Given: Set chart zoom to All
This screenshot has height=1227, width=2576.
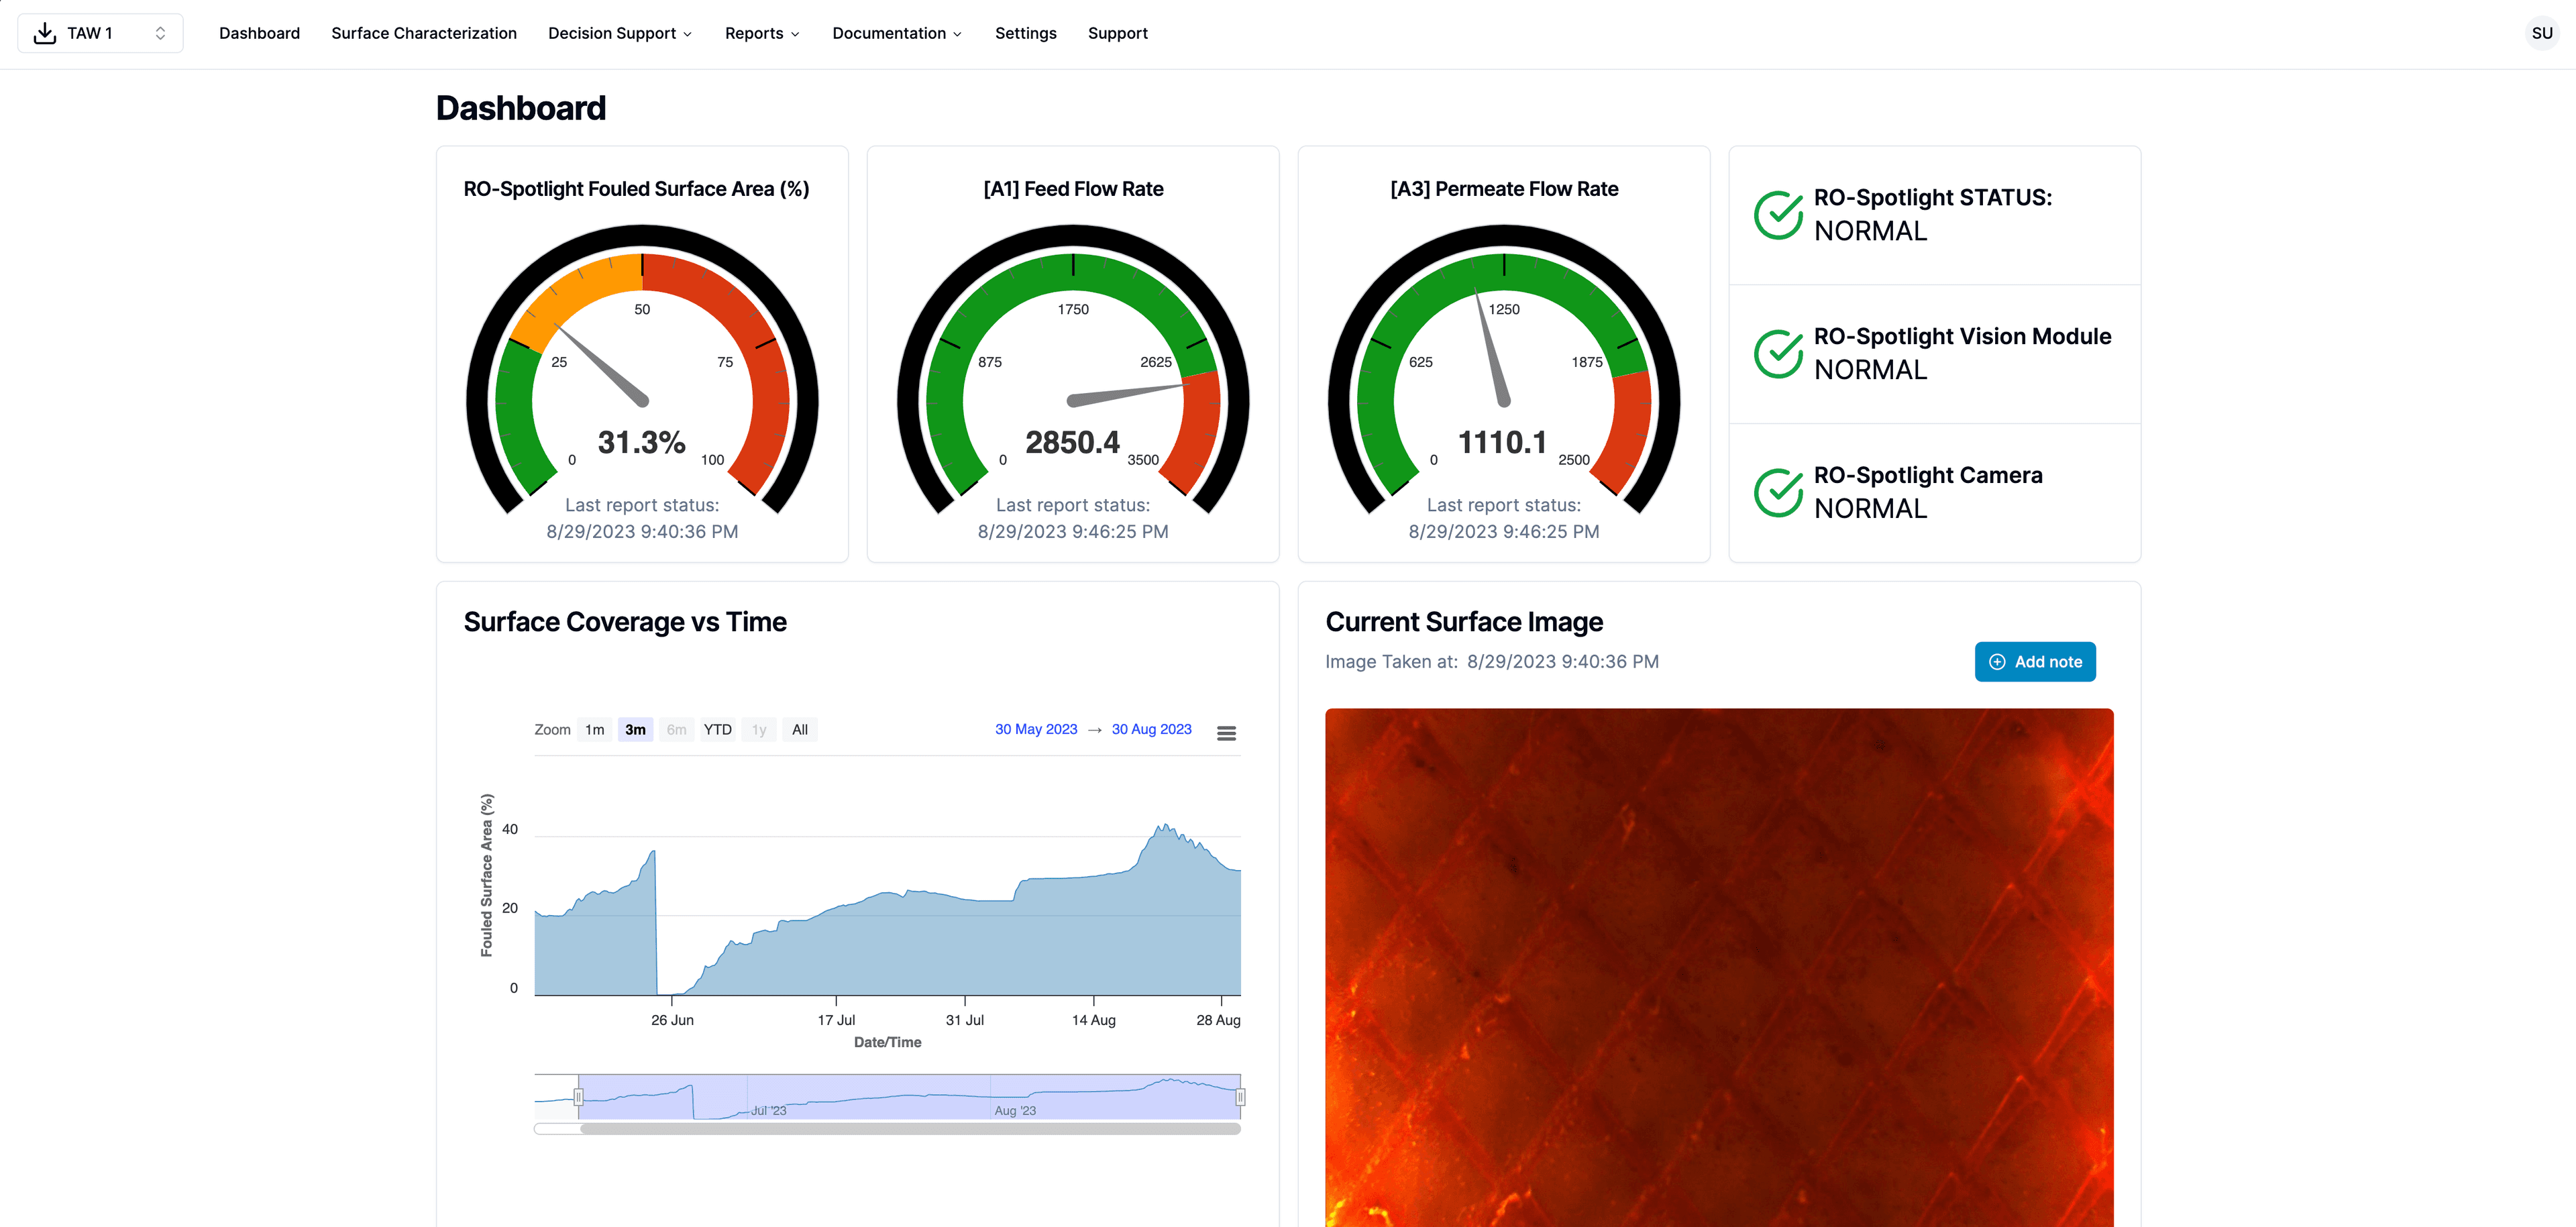Looking at the screenshot, I should 800,730.
